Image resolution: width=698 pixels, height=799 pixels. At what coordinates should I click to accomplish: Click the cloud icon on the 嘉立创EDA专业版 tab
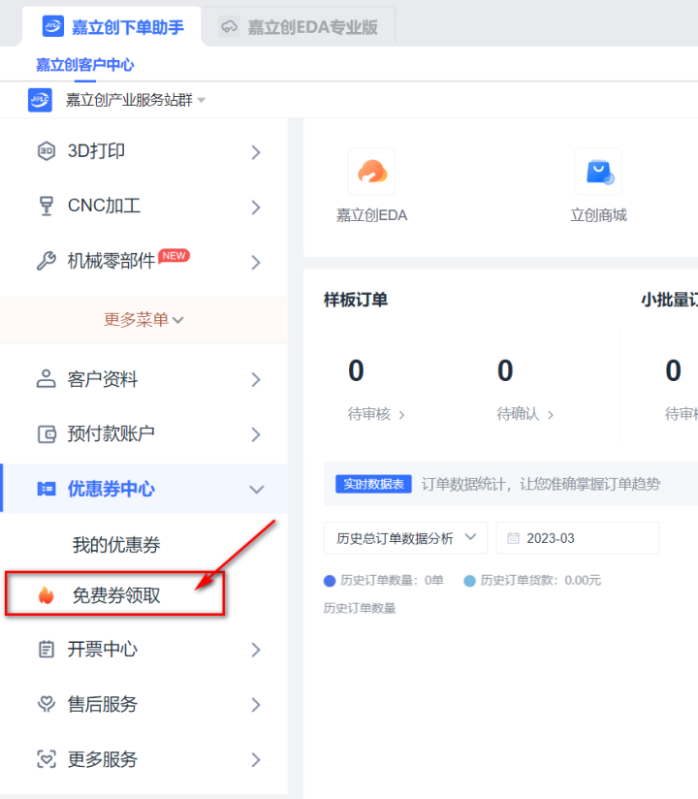(229, 26)
